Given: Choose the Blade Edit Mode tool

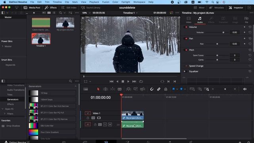Looking at the screenshot, I should coord(119,89).
